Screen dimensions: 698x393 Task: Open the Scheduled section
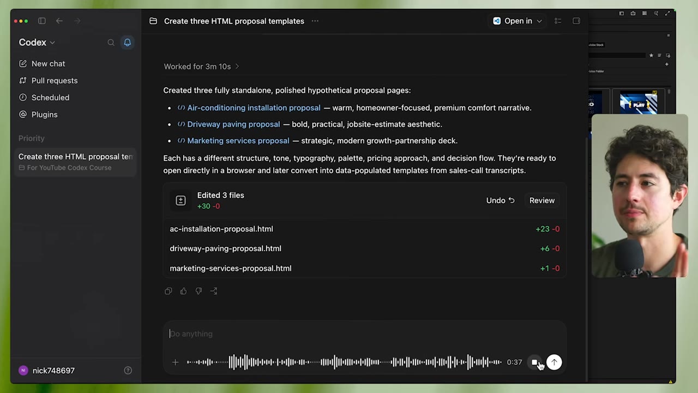click(x=44, y=97)
